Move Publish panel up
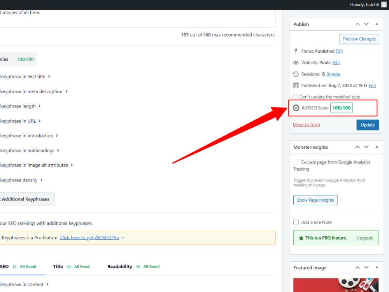389x292 pixels. [x=357, y=24]
